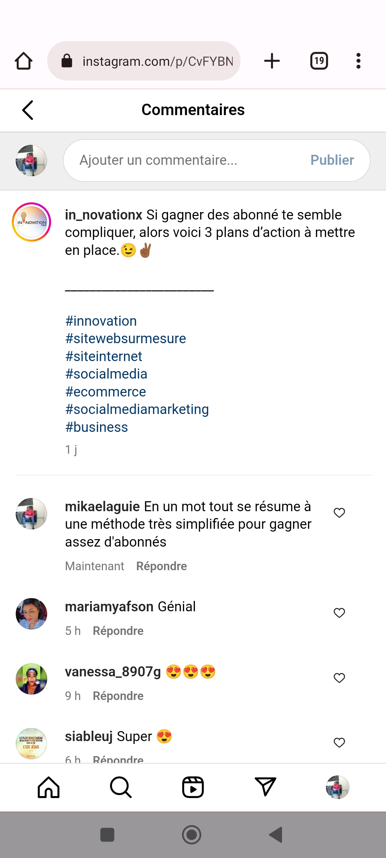Open in_novationx profile picture story
Viewport: 386px width, 858px height.
pyautogui.click(x=31, y=222)
